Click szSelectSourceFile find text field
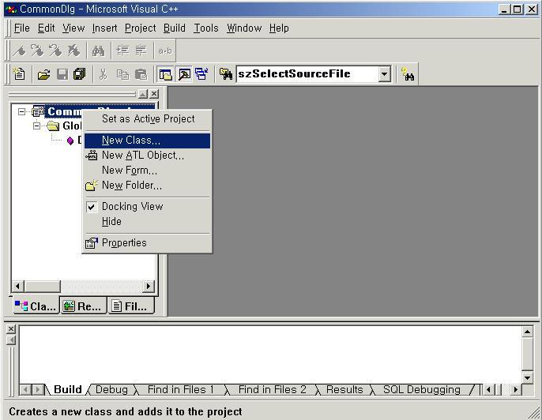 pyautogui.click(x=307, y=74)
